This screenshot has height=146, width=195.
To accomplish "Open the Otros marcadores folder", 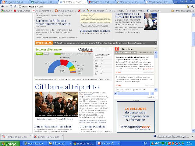I will click(183, 11).
